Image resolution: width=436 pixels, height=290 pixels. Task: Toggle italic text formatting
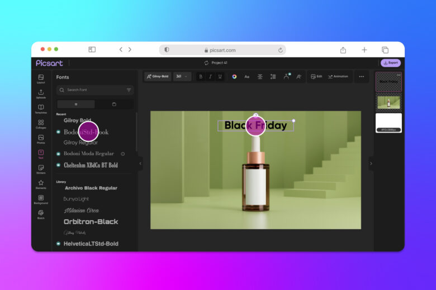point(210,76)
